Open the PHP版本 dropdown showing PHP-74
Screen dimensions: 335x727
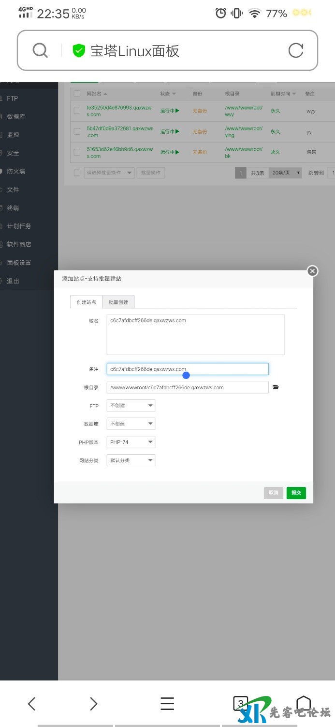pos(131,442)
